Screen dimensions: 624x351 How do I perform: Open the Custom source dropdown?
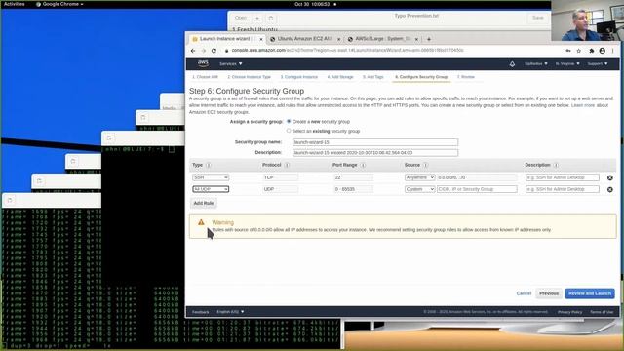(x=419, y=189)
